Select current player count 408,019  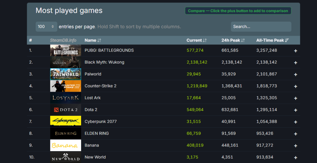click(195, 145)
